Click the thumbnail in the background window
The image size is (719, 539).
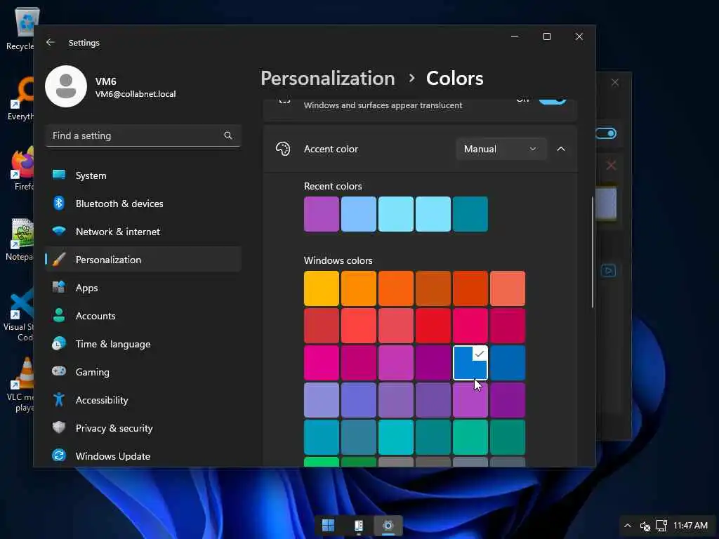click(606, 203)
